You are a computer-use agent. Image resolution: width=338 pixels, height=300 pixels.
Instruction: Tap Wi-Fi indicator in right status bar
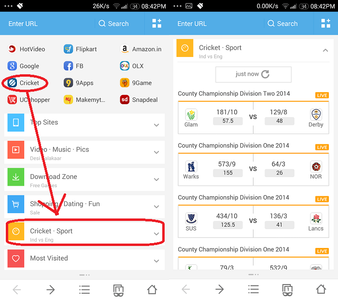[285, 6]
